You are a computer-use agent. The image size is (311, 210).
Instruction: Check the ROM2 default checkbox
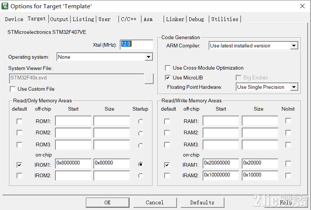[20, 133]
